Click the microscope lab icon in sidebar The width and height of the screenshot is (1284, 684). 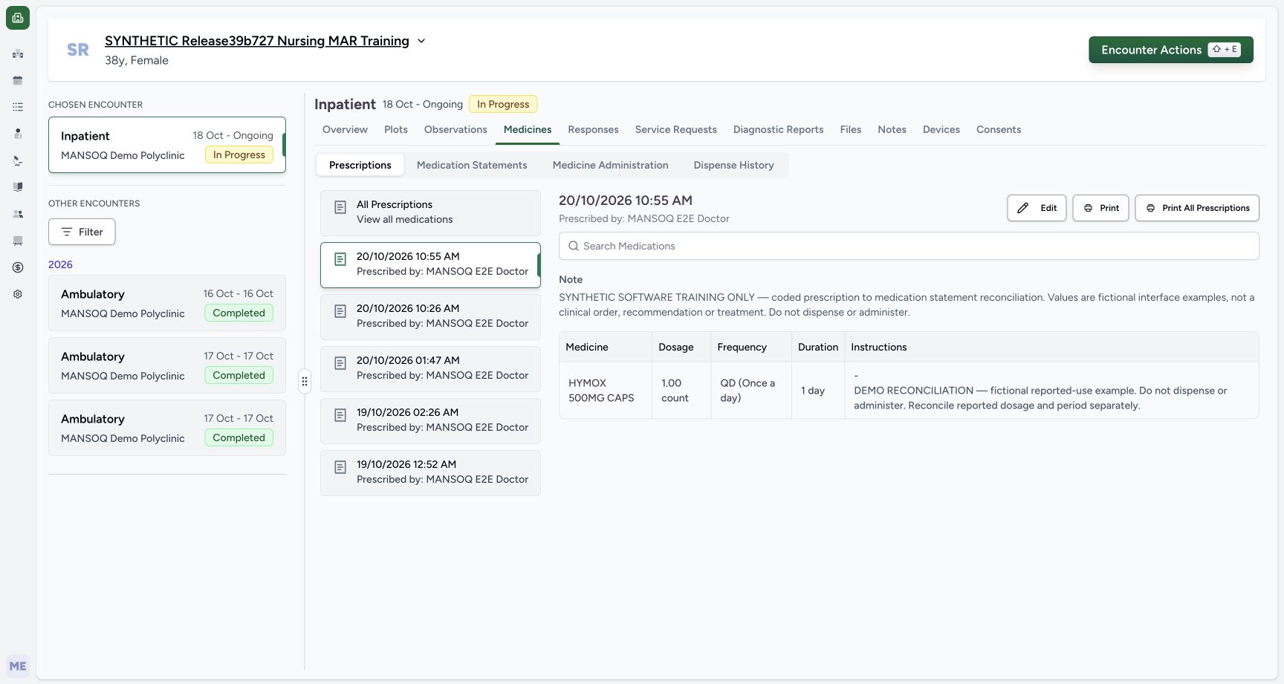point(18,160)
